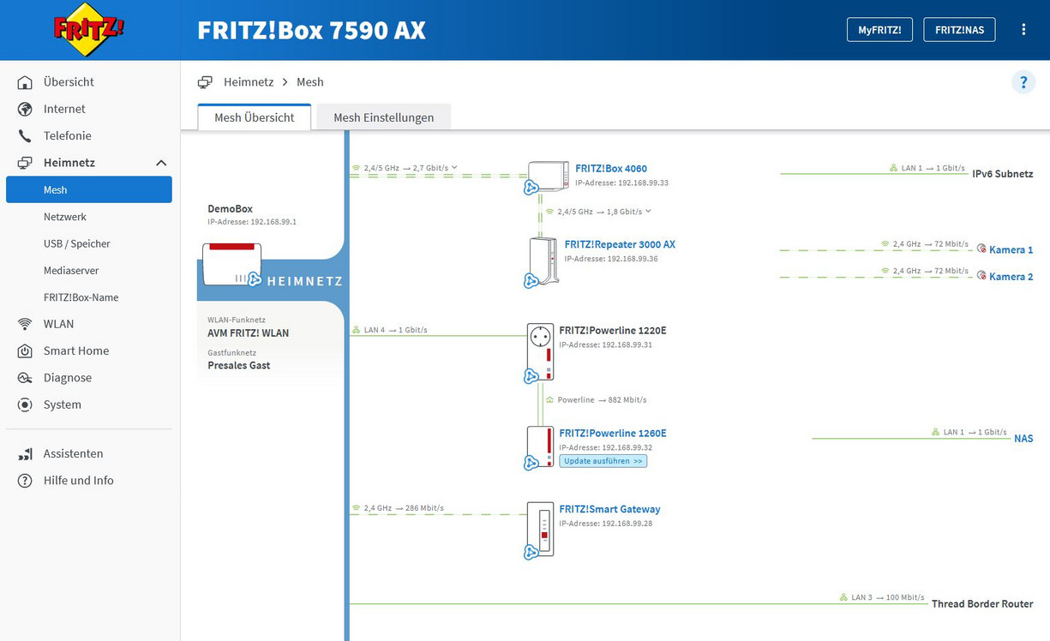Click the Übersicht house icon
Screen dimensions: 1050x641
(x=25, y=82)
